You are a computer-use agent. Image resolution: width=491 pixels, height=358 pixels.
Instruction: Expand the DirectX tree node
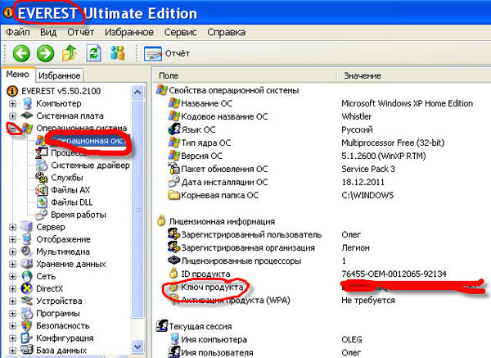(x=12, y=288)
